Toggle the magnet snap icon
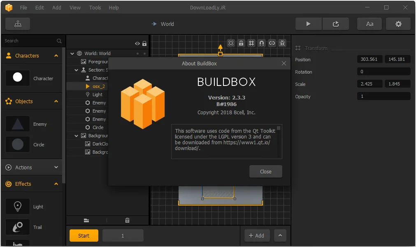Screen dimensions: 416x247 262,43
